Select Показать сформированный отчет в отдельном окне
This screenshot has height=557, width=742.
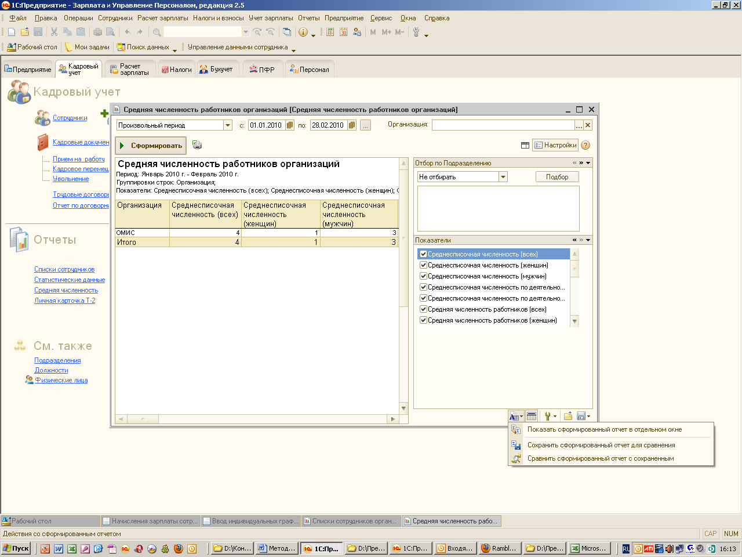pos(605,429)
